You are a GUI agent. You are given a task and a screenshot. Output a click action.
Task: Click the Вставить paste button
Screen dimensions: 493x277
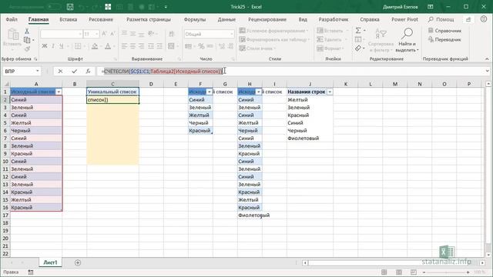(x=12, y=39)
